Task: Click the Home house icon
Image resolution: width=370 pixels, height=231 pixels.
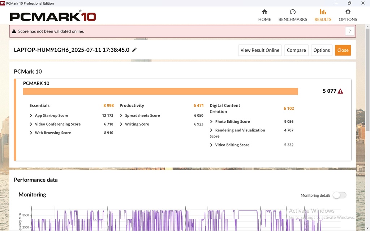Action: [264, 12]
